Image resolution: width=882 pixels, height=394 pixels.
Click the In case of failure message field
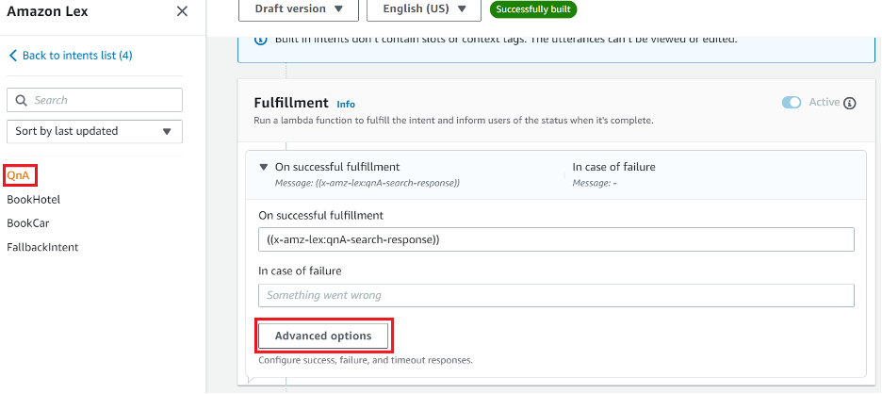556,295
